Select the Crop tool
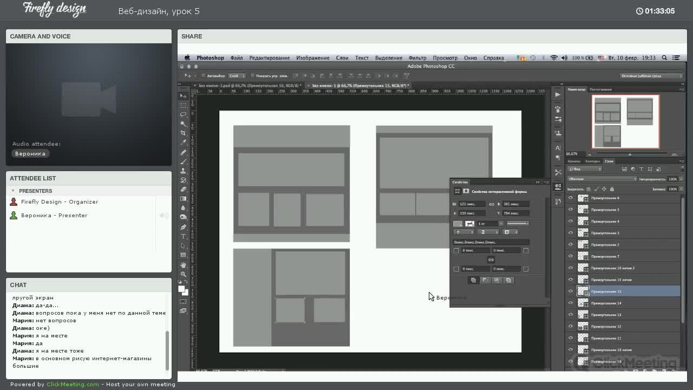This screenshot has height=390, width=693. click(184, 133)
